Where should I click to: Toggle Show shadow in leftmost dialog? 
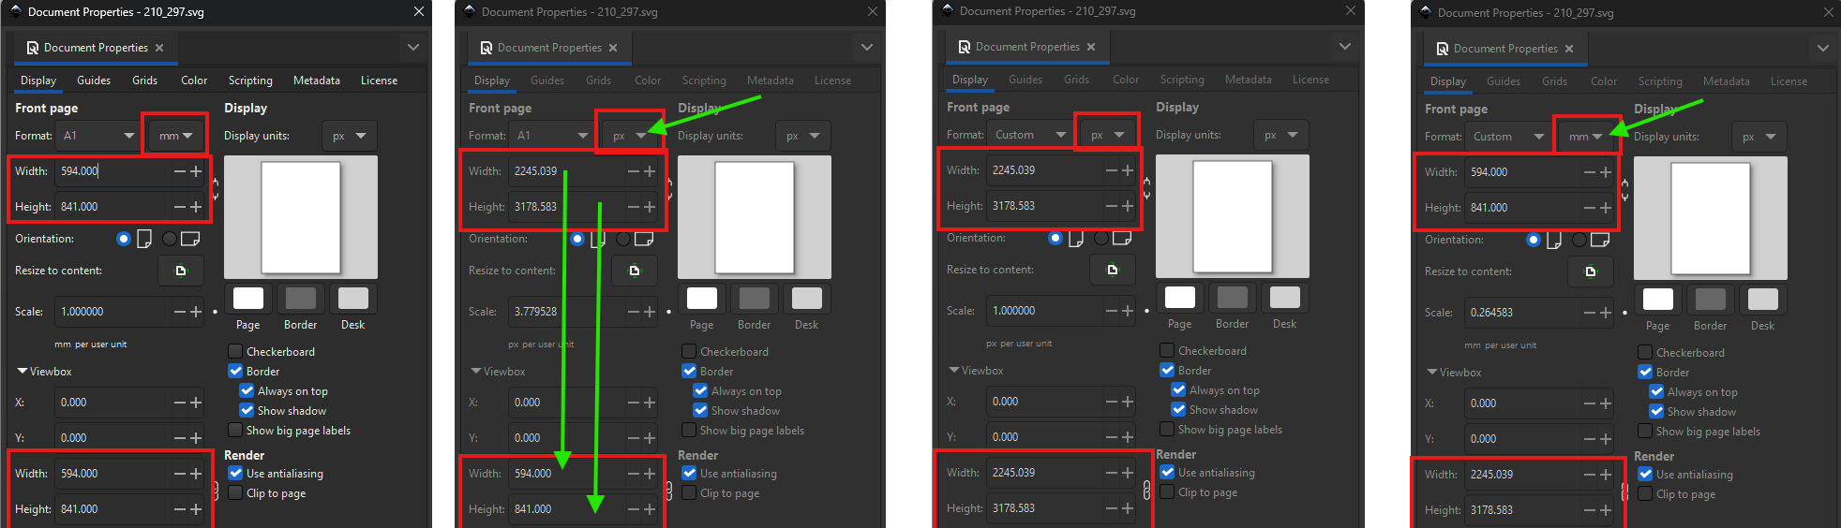(247, 411)
